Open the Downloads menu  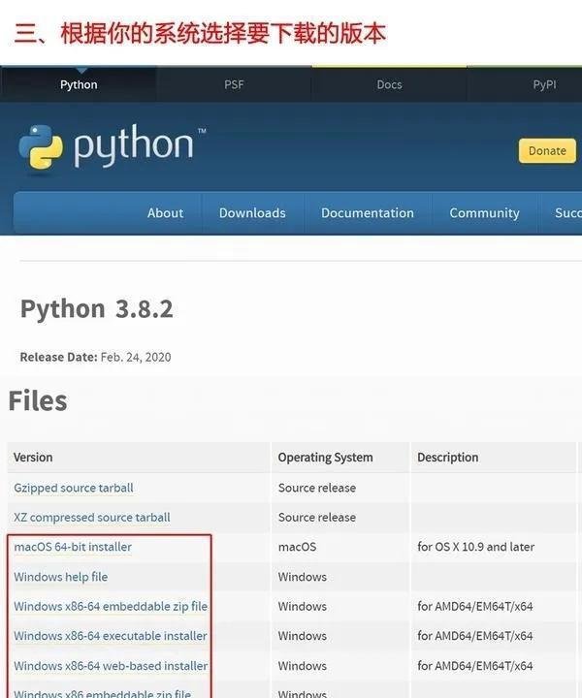pyautogui.click(x=252, y=212)
